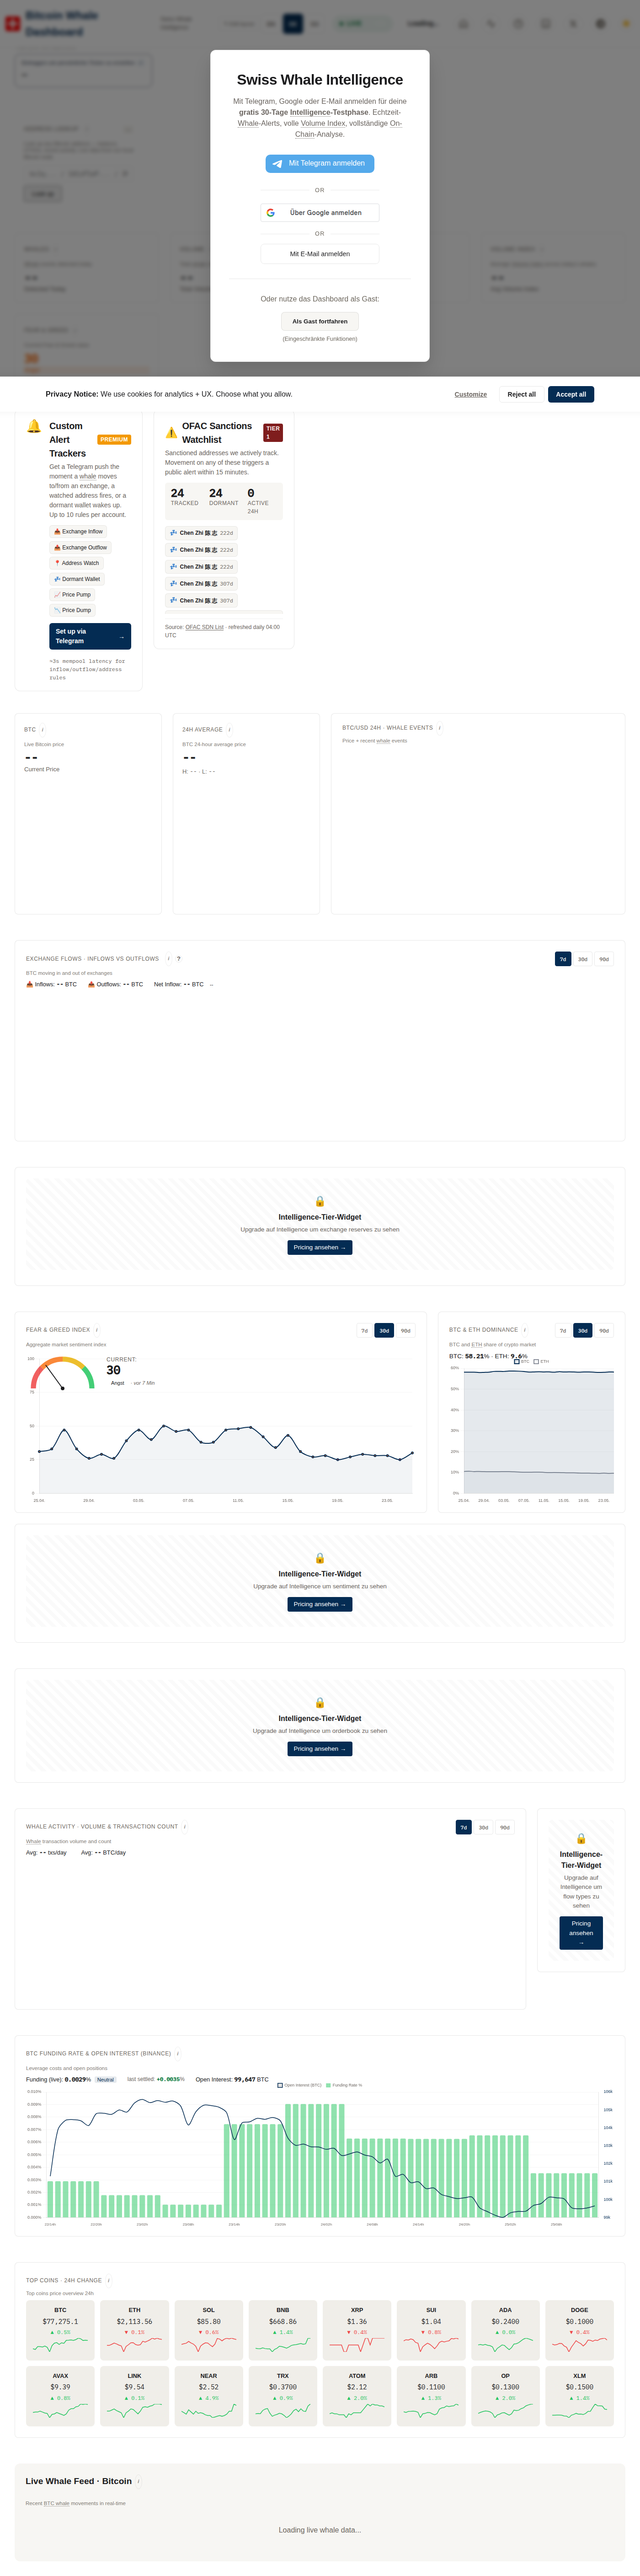This screenshot has height=2576, width=640.
Task: Set Whale Activity chart to 90d
Action: tap(505, 1827)
